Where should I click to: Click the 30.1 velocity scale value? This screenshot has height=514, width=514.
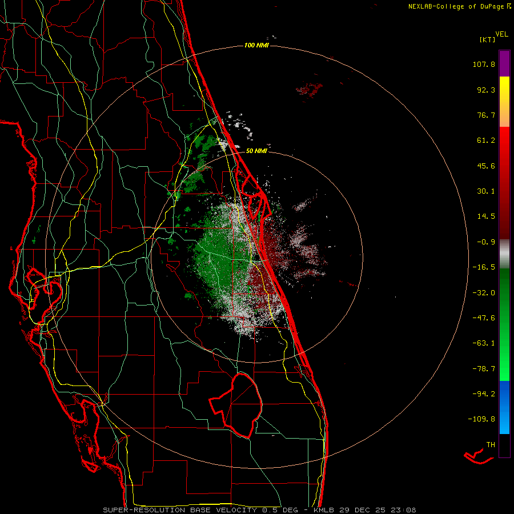pyautogui.click(x=486, y=191)
